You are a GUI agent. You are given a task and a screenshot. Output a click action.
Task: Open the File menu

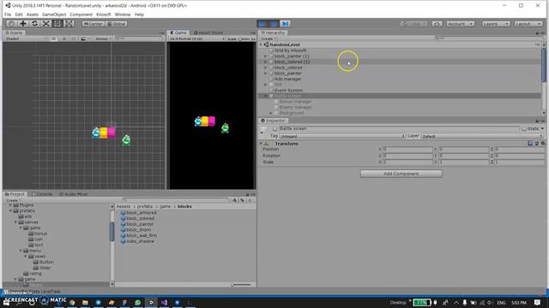click(x=8, y=15)
